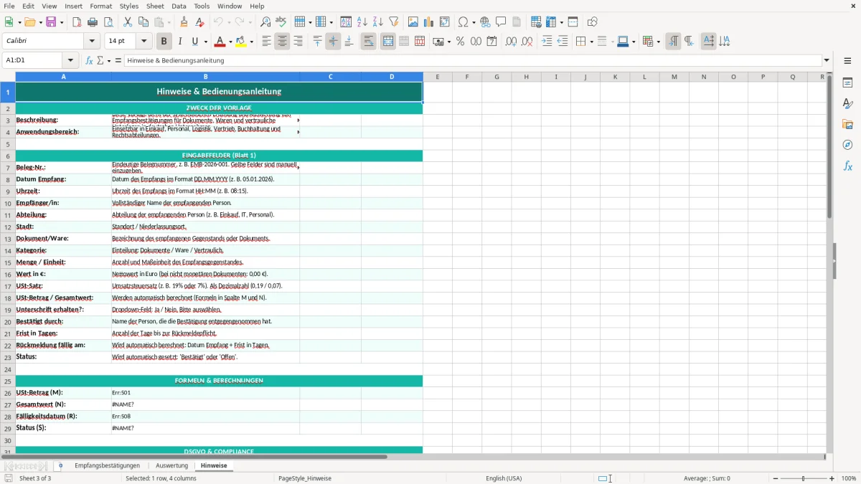The width and height of the screenshot is (861, 484).
Task: Open the sidebar Navigator compass icon
Action: (x=847, y=145)
